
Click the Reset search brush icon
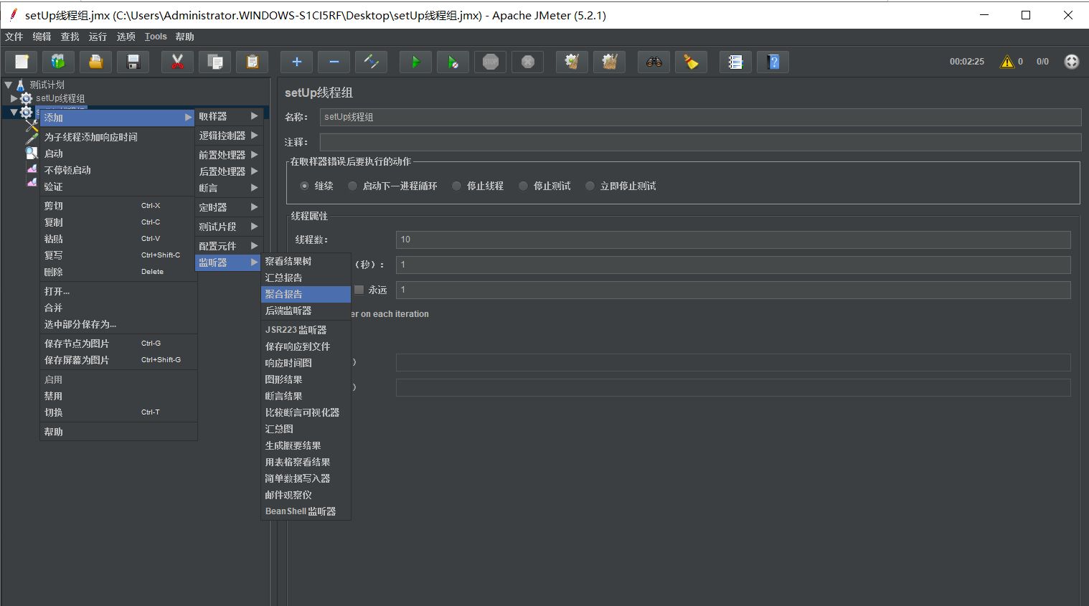point(691,62)
